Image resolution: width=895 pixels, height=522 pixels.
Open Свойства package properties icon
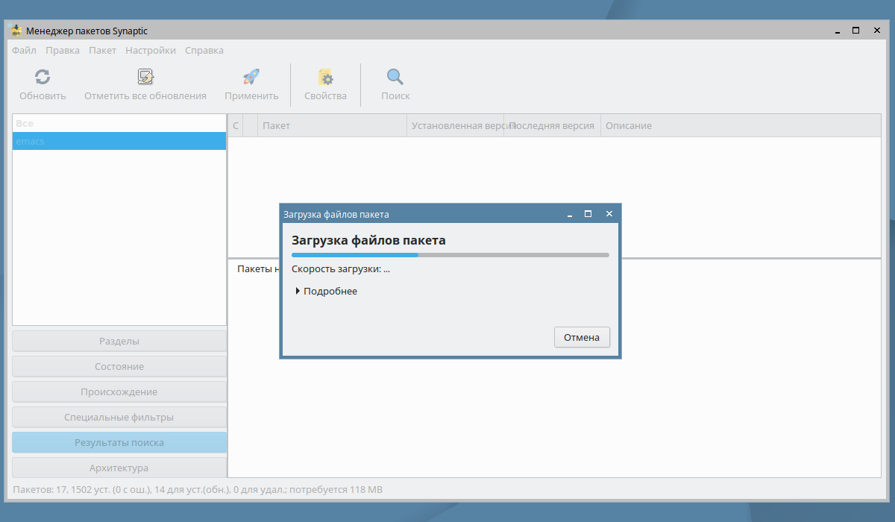(x=325, y=77)
